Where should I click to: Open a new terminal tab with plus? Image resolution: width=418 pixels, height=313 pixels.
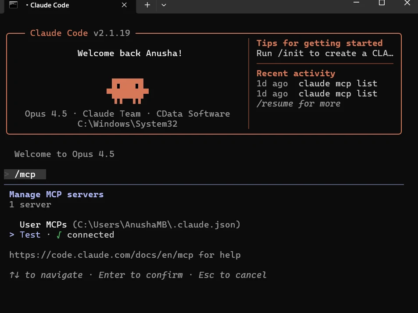147,5
